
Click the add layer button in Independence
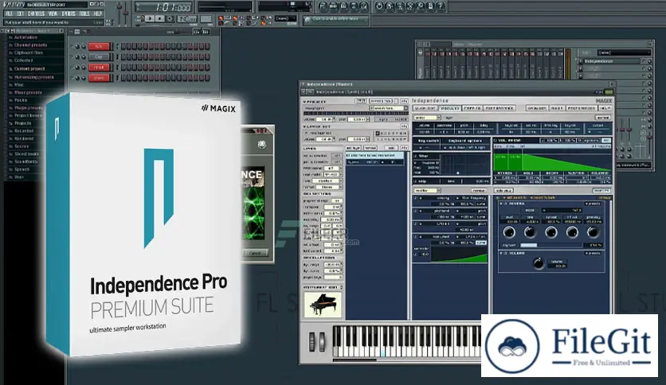pos(353,148)
